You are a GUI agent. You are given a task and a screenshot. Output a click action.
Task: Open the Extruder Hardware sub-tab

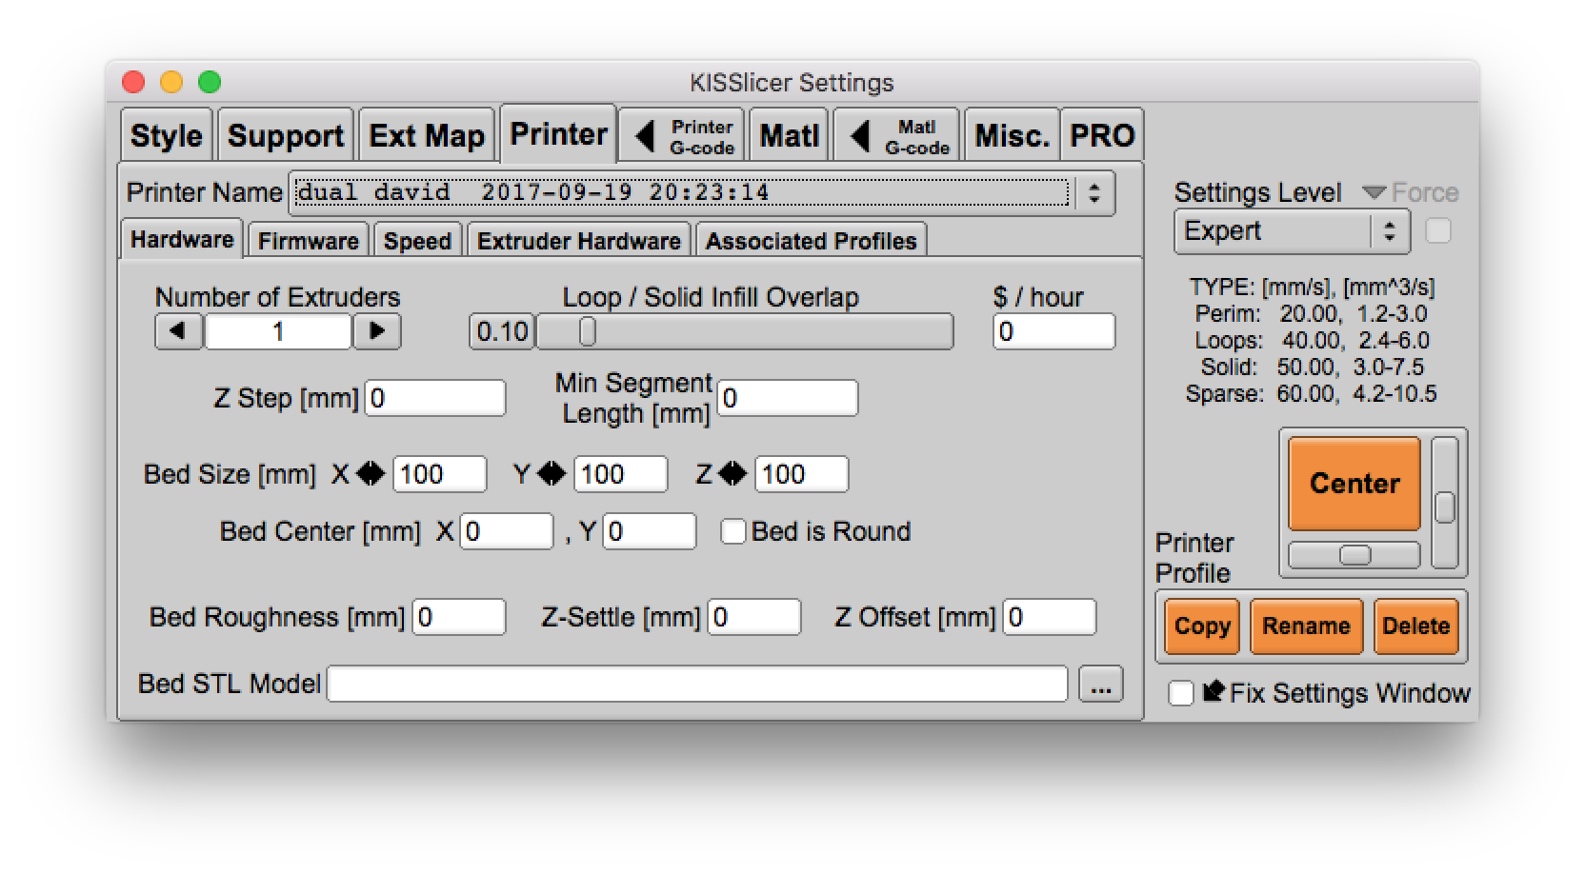pyautogui.click(x=579, y=241)
